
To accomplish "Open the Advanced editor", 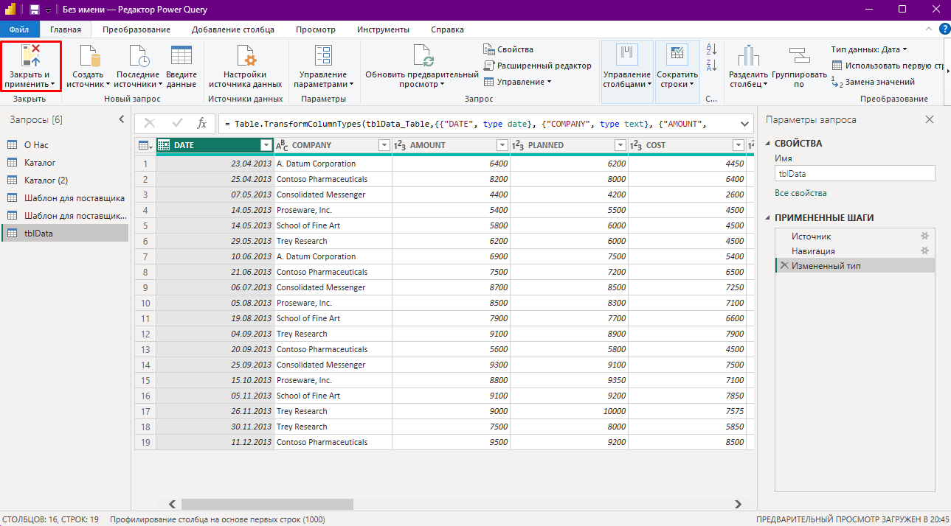I will point(538,66).
